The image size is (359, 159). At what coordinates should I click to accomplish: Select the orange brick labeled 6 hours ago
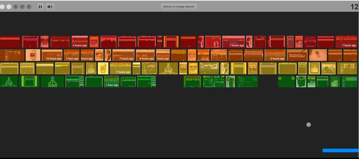145,55
